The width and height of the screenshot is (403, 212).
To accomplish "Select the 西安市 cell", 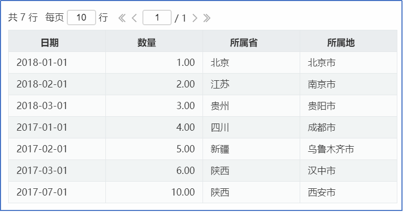I will (349, 192).
